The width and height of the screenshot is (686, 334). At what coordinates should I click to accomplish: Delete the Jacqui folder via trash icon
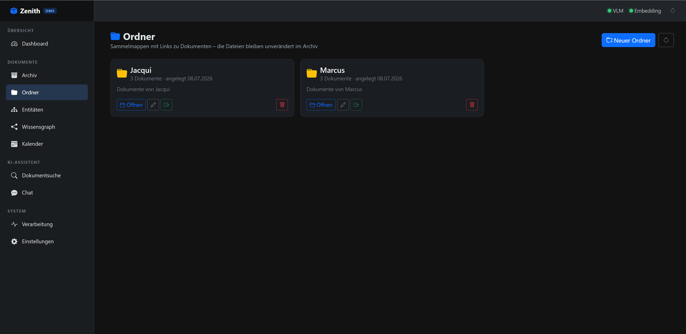pyautogui.click(x=282, y=105)
